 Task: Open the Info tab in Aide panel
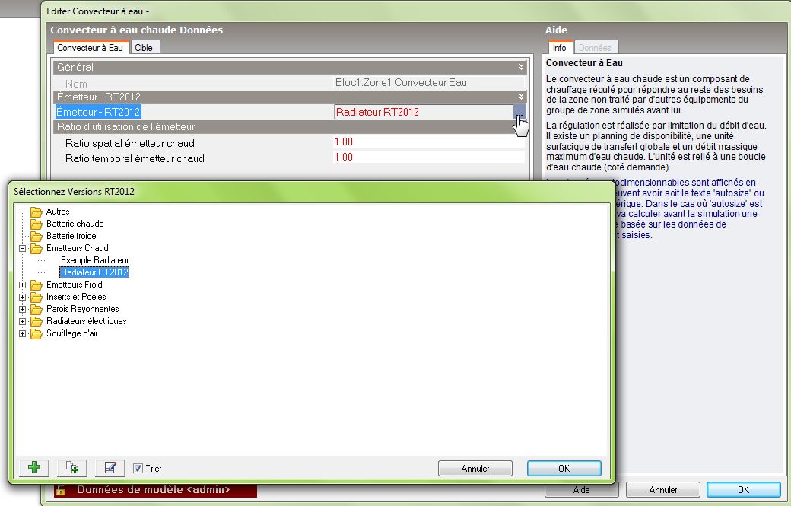559,48
